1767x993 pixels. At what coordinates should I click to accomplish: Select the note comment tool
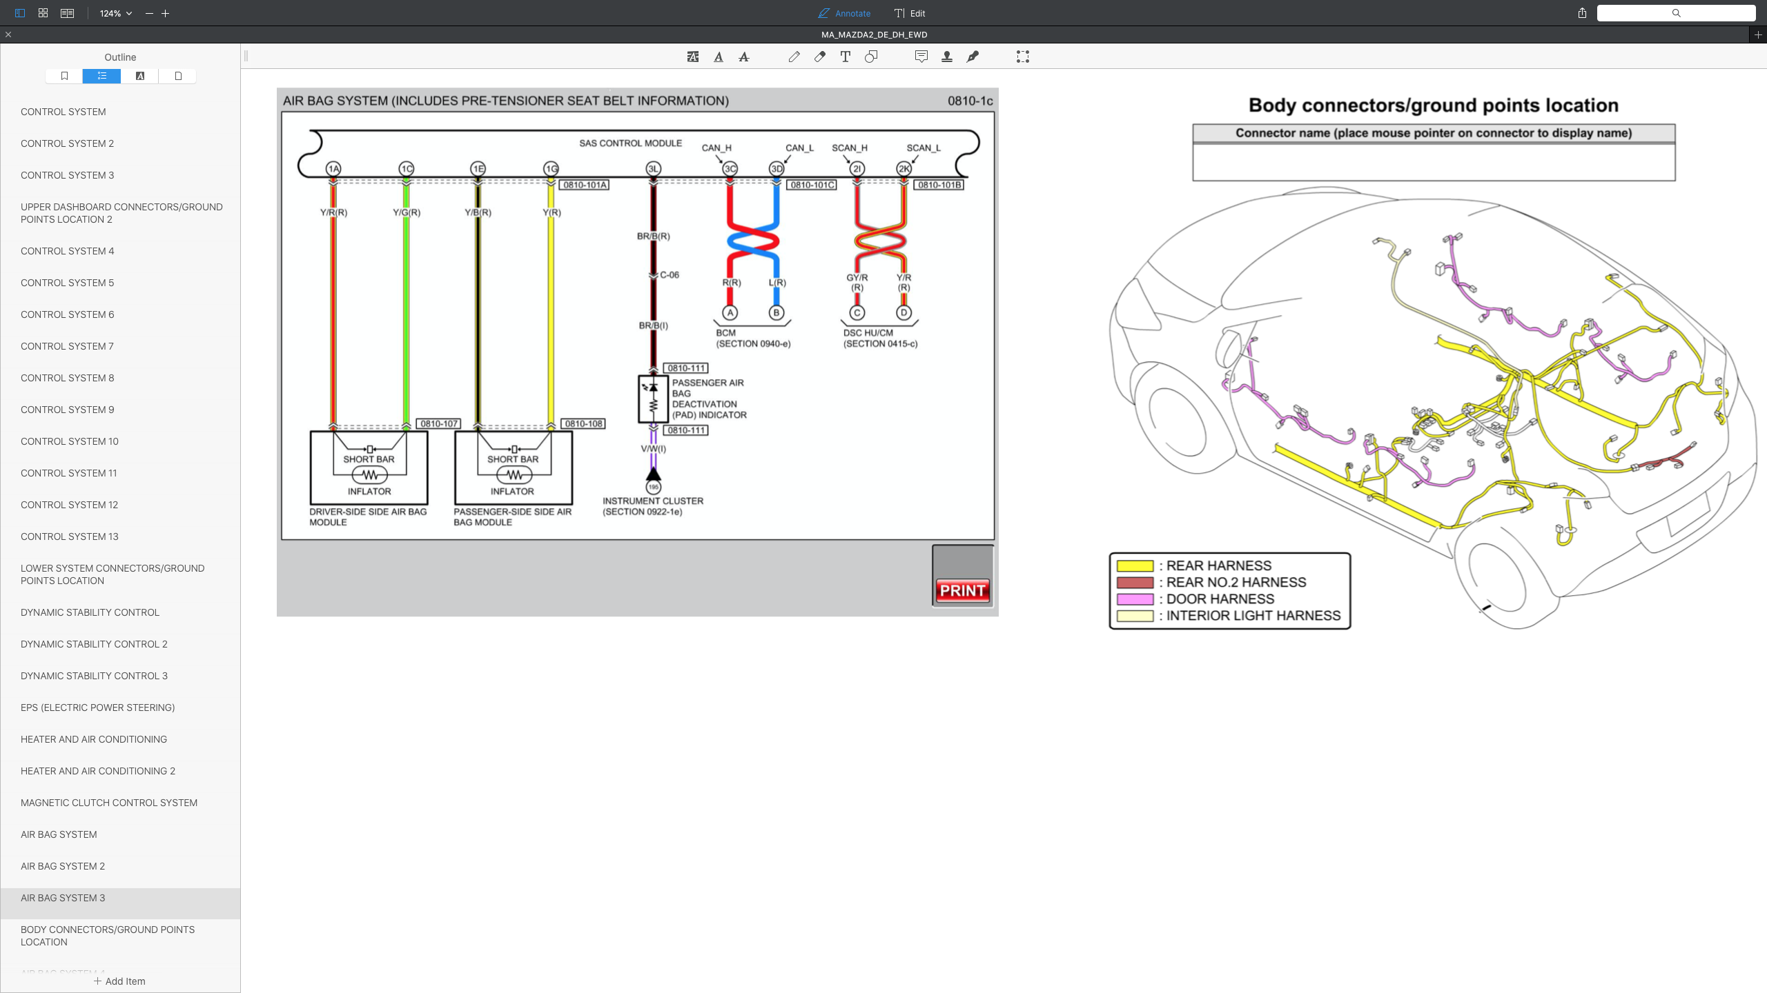pos(921,57)
